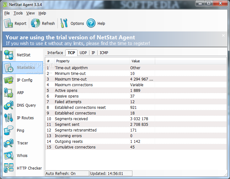Image resolution: width=230 pixels, height=179 pixels.
Task: Select the Outgoing resets row
Action: click(x=136, y=141)
